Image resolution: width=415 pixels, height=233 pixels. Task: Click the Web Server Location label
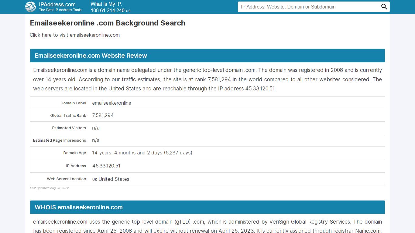click(67, 179)
